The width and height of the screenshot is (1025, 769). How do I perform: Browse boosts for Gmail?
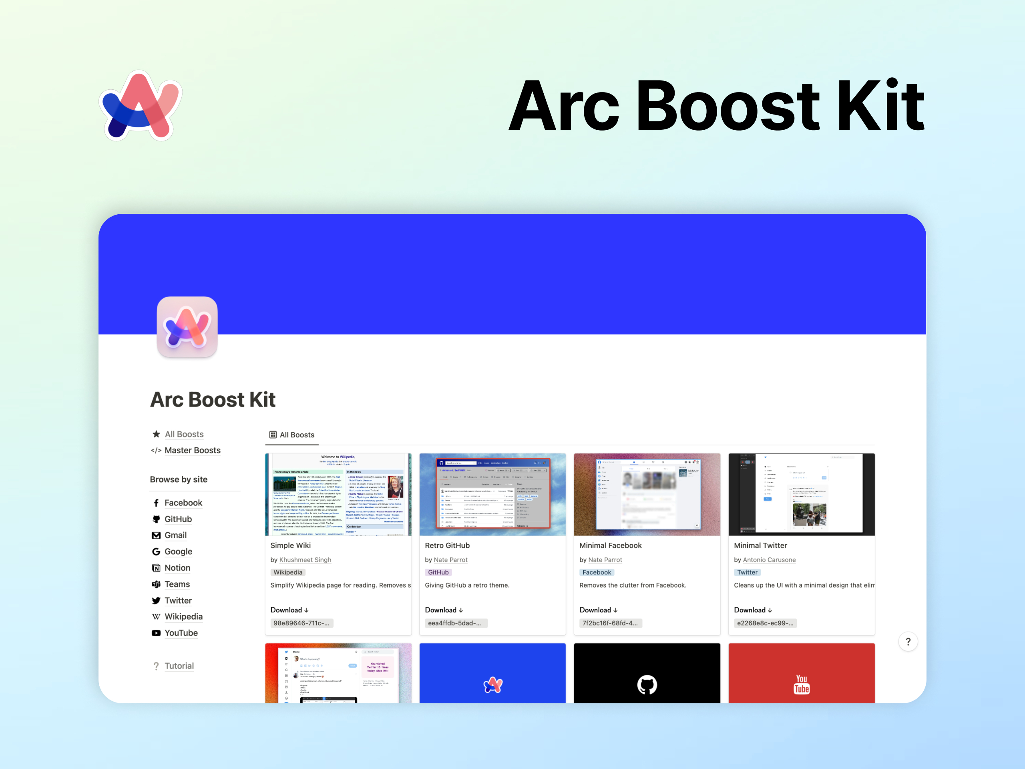[176, 535]
